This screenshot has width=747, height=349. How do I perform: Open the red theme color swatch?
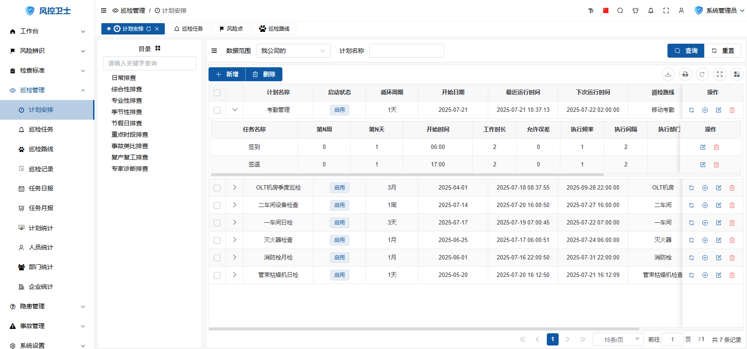606,10
